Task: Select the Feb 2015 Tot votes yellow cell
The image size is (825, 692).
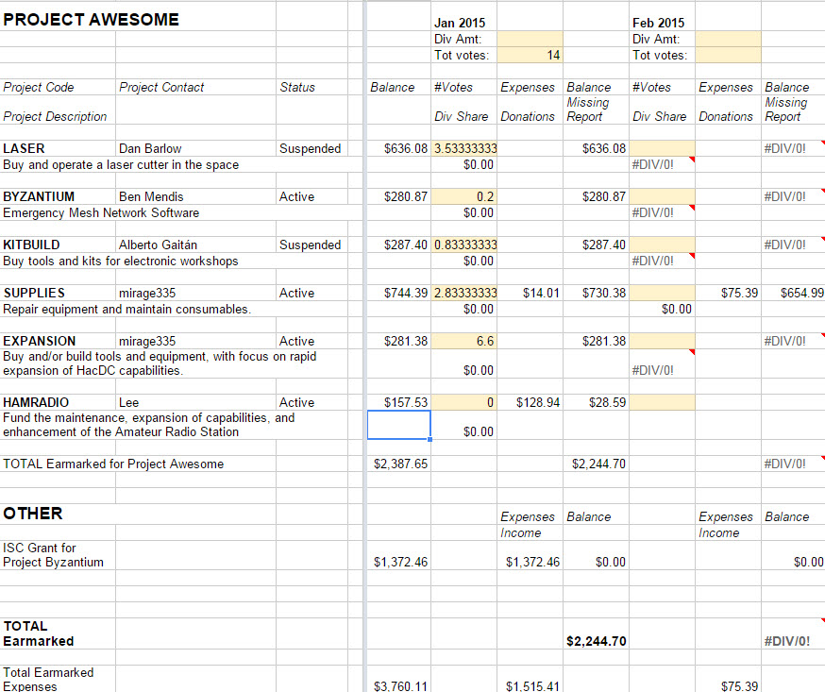Action: click(x=728, y=56)
